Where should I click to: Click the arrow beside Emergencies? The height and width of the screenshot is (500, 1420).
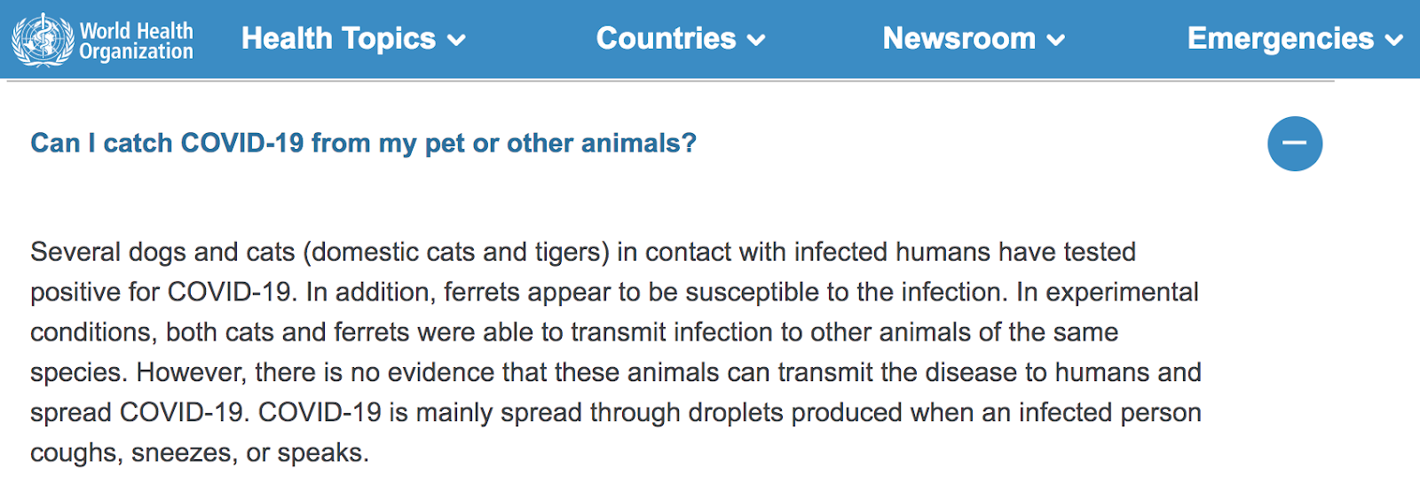coord(1394,40)
